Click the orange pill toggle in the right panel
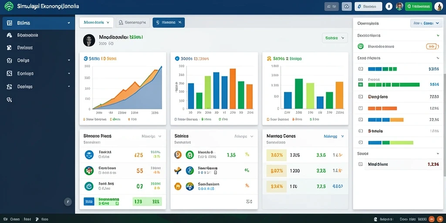This screenshot has width=446, height=223. pos(431,46)
